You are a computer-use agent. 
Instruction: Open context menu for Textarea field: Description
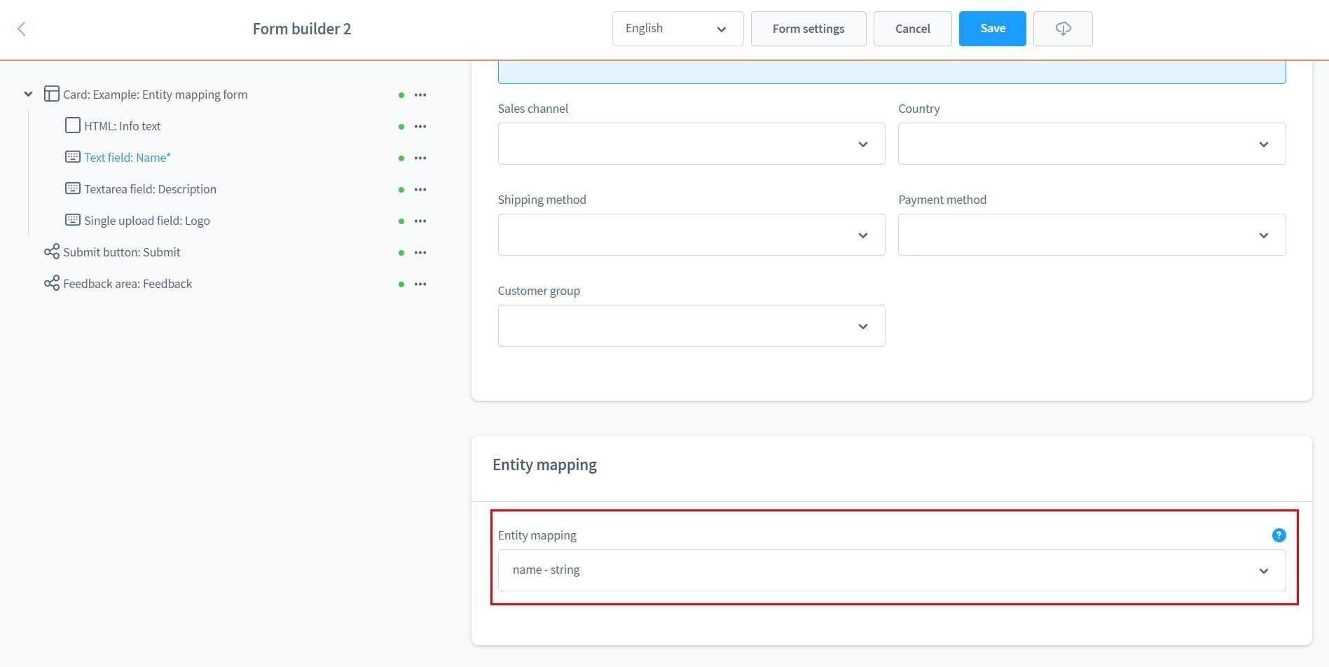pyautogui.click(x=420, y=190)
